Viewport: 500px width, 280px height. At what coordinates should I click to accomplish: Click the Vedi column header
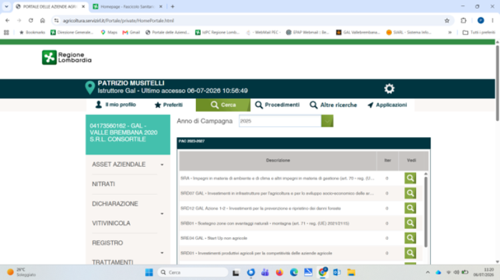click(411, 160)
